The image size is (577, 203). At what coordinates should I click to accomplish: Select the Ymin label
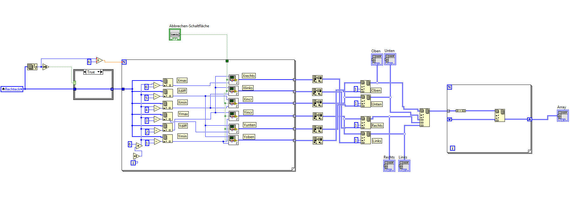182,136
